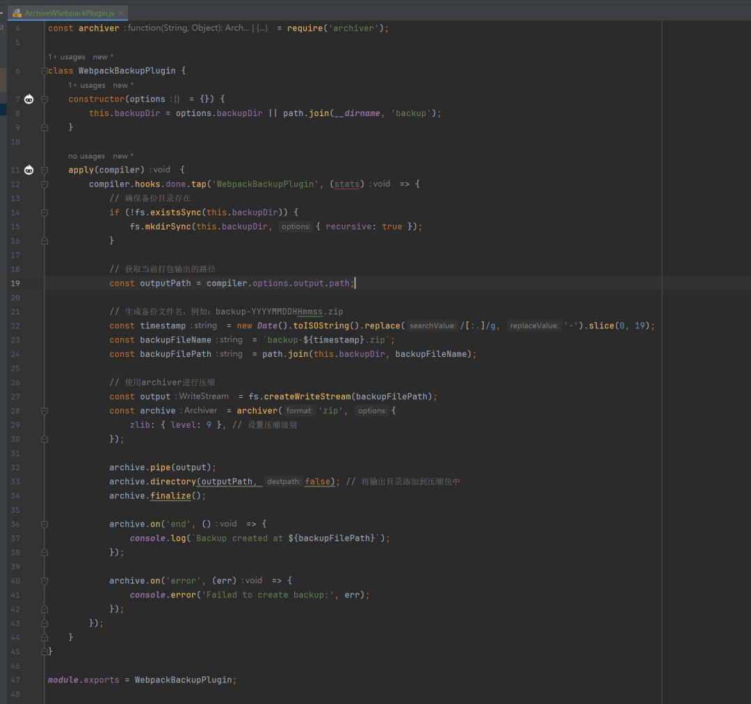
Task: Click the outputPath variable declaration on line 19
Action: click(165, 283)
